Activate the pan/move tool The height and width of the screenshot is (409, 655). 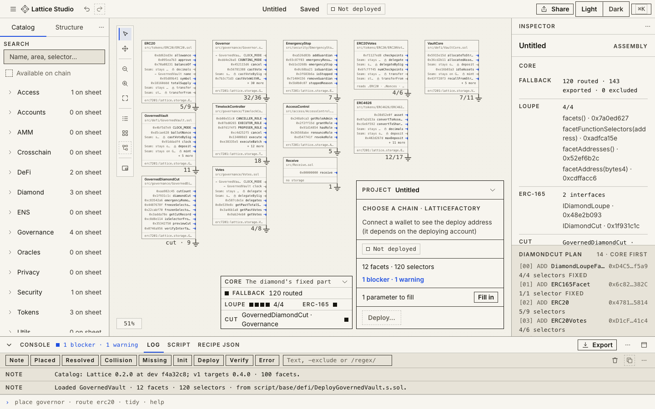coord(125,49)
